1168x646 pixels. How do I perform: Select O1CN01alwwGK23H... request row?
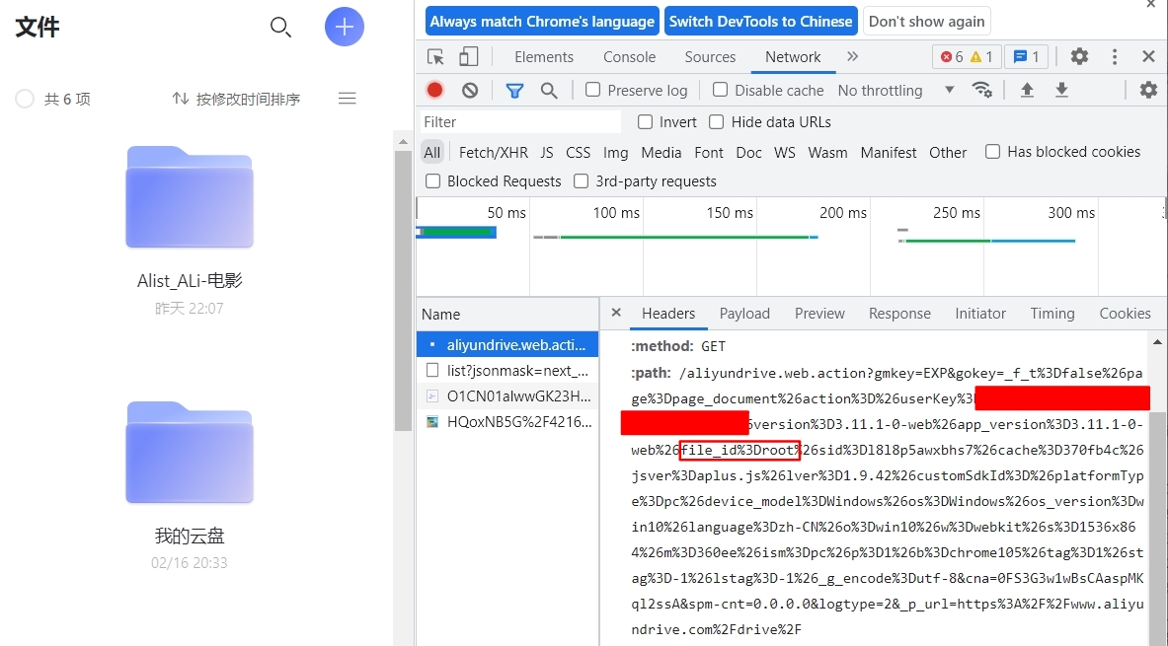click(507, 395)
